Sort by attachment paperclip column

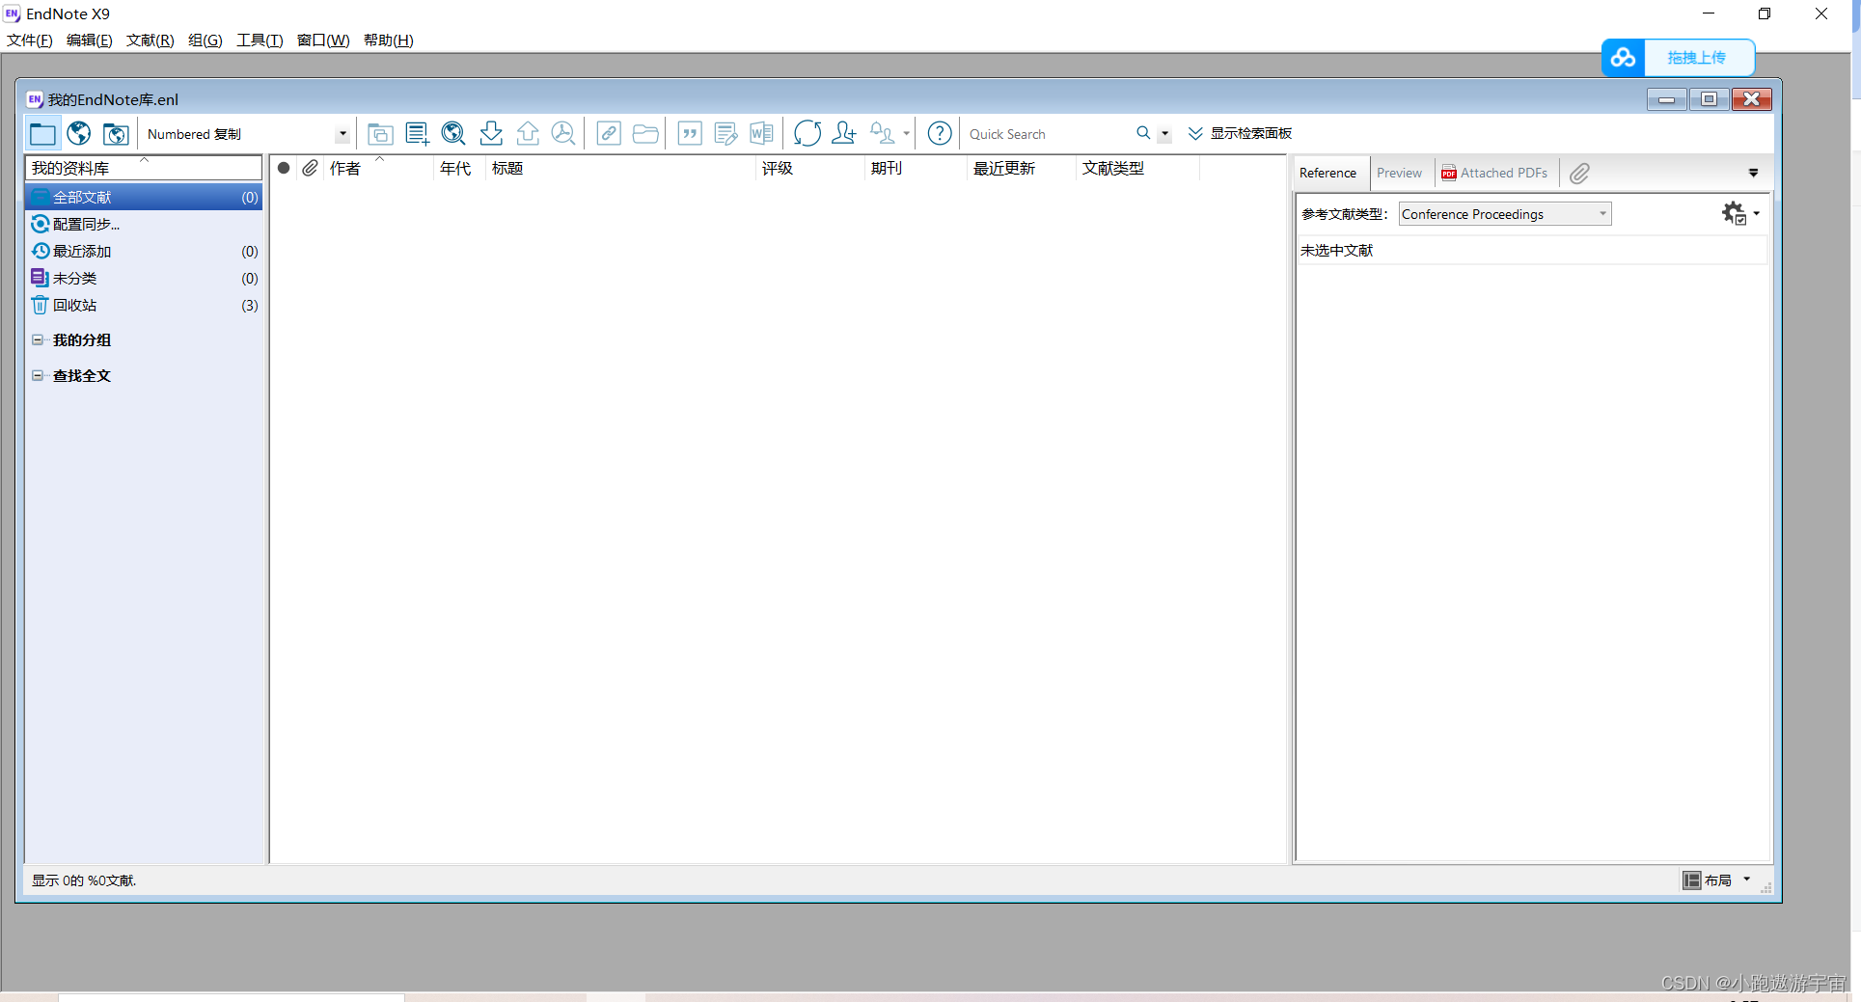pyautogui.click(x=310, y=168)
